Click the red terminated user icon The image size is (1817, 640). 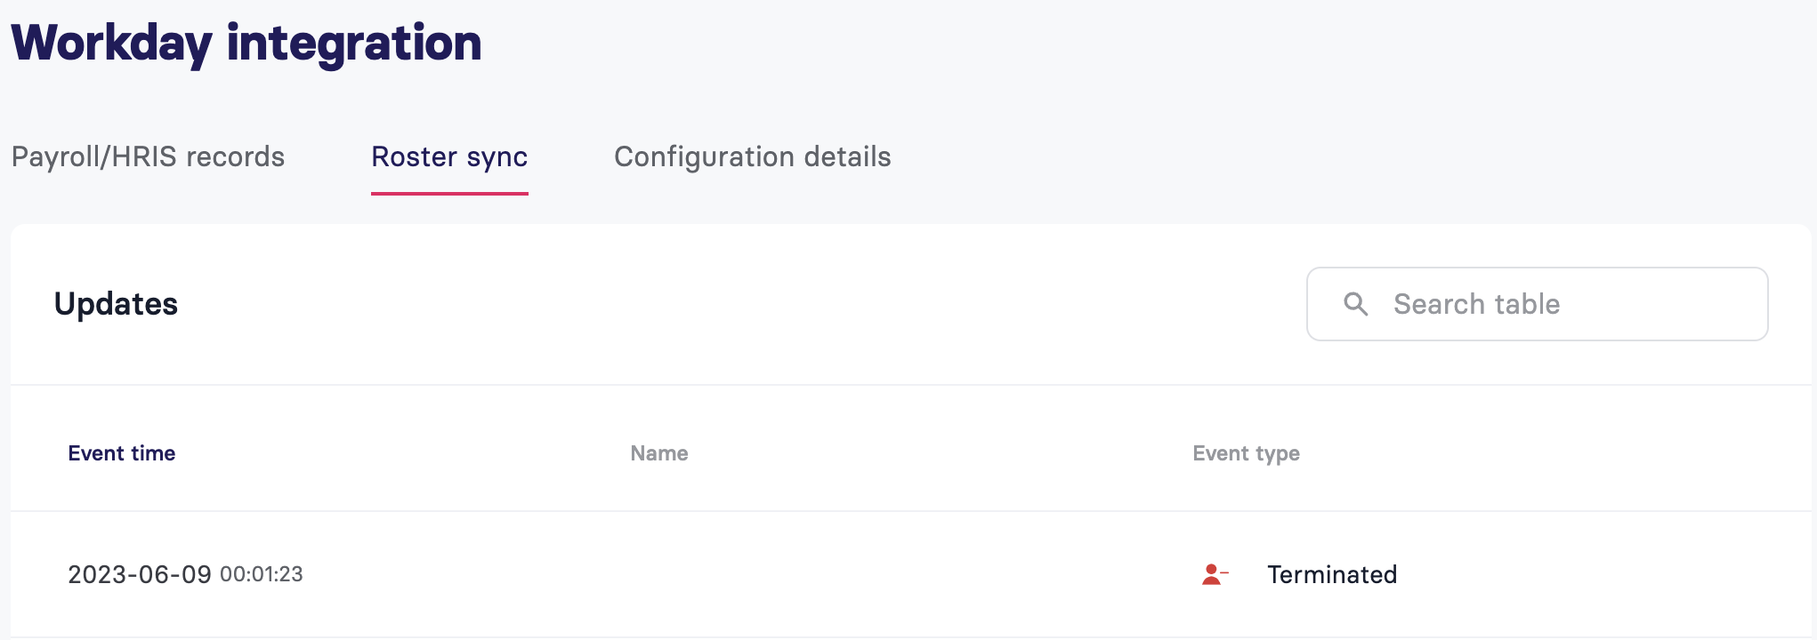1215,574
